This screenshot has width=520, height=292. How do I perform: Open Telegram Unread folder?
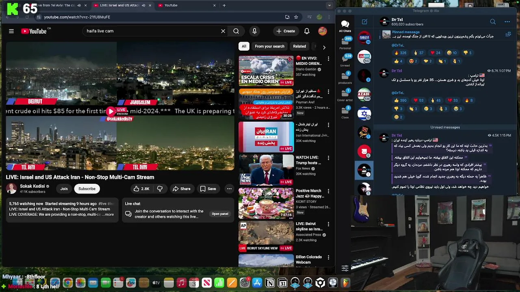[345, 60]
